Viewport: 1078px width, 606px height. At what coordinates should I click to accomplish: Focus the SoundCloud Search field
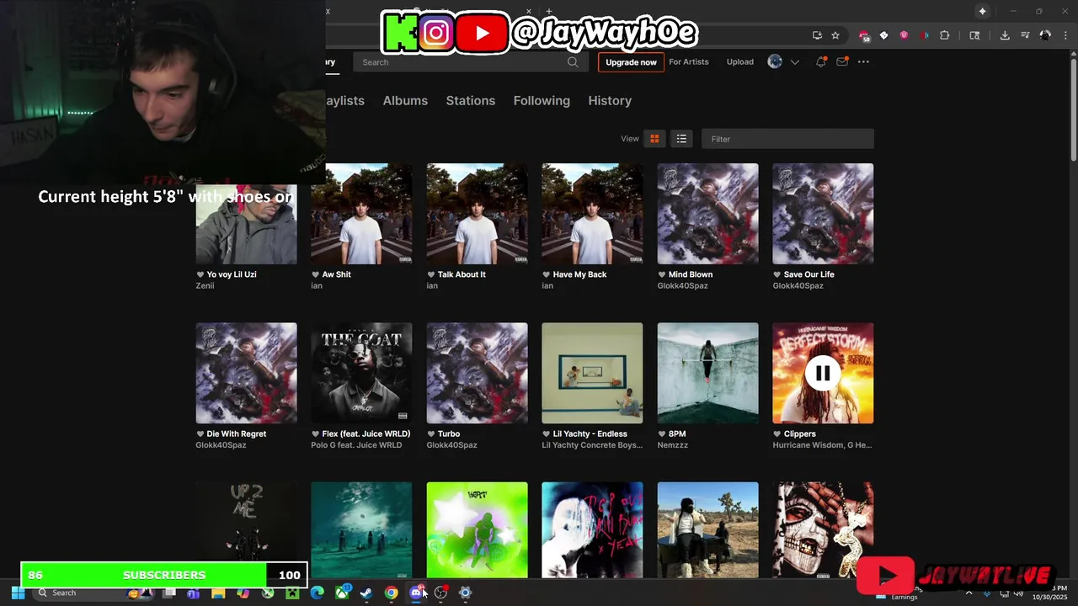(x=469, y=61)
